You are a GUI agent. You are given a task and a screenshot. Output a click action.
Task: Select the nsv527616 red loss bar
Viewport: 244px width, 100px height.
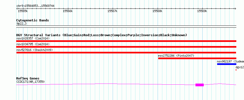point(126,53)
